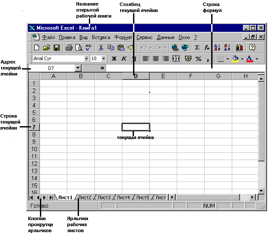
Task: Click the Merge and Center icon
Action: [x=176, y=59]
